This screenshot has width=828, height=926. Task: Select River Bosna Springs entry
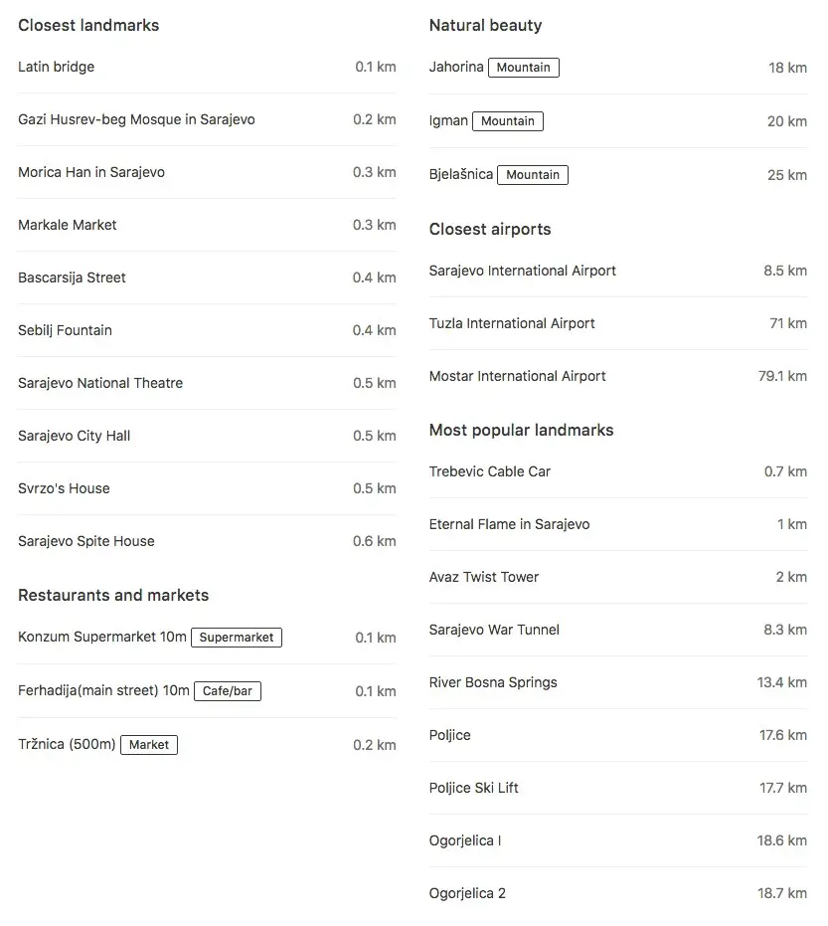[x=618, y=682]
